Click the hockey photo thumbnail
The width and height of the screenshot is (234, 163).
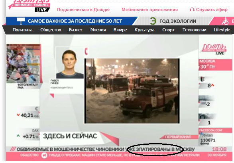(24, 63)
